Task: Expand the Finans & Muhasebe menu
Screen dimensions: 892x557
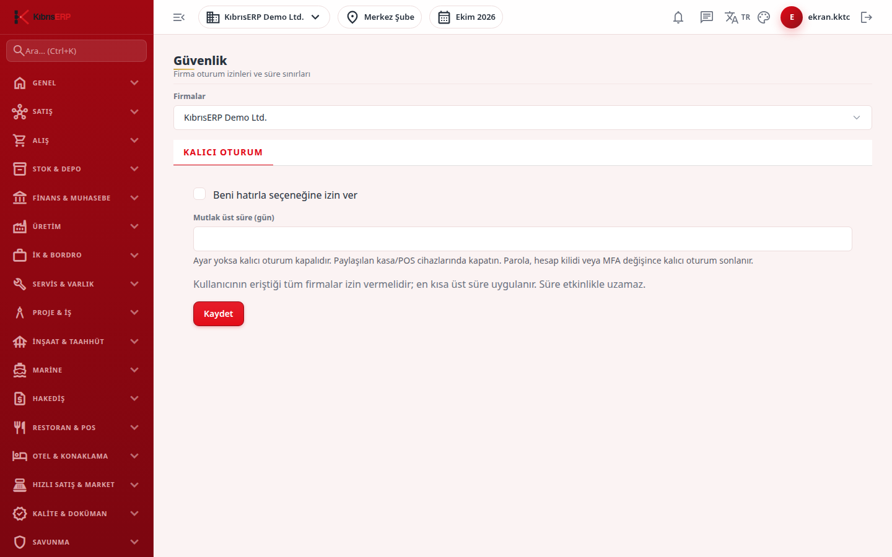Action: tap(76, 198)
